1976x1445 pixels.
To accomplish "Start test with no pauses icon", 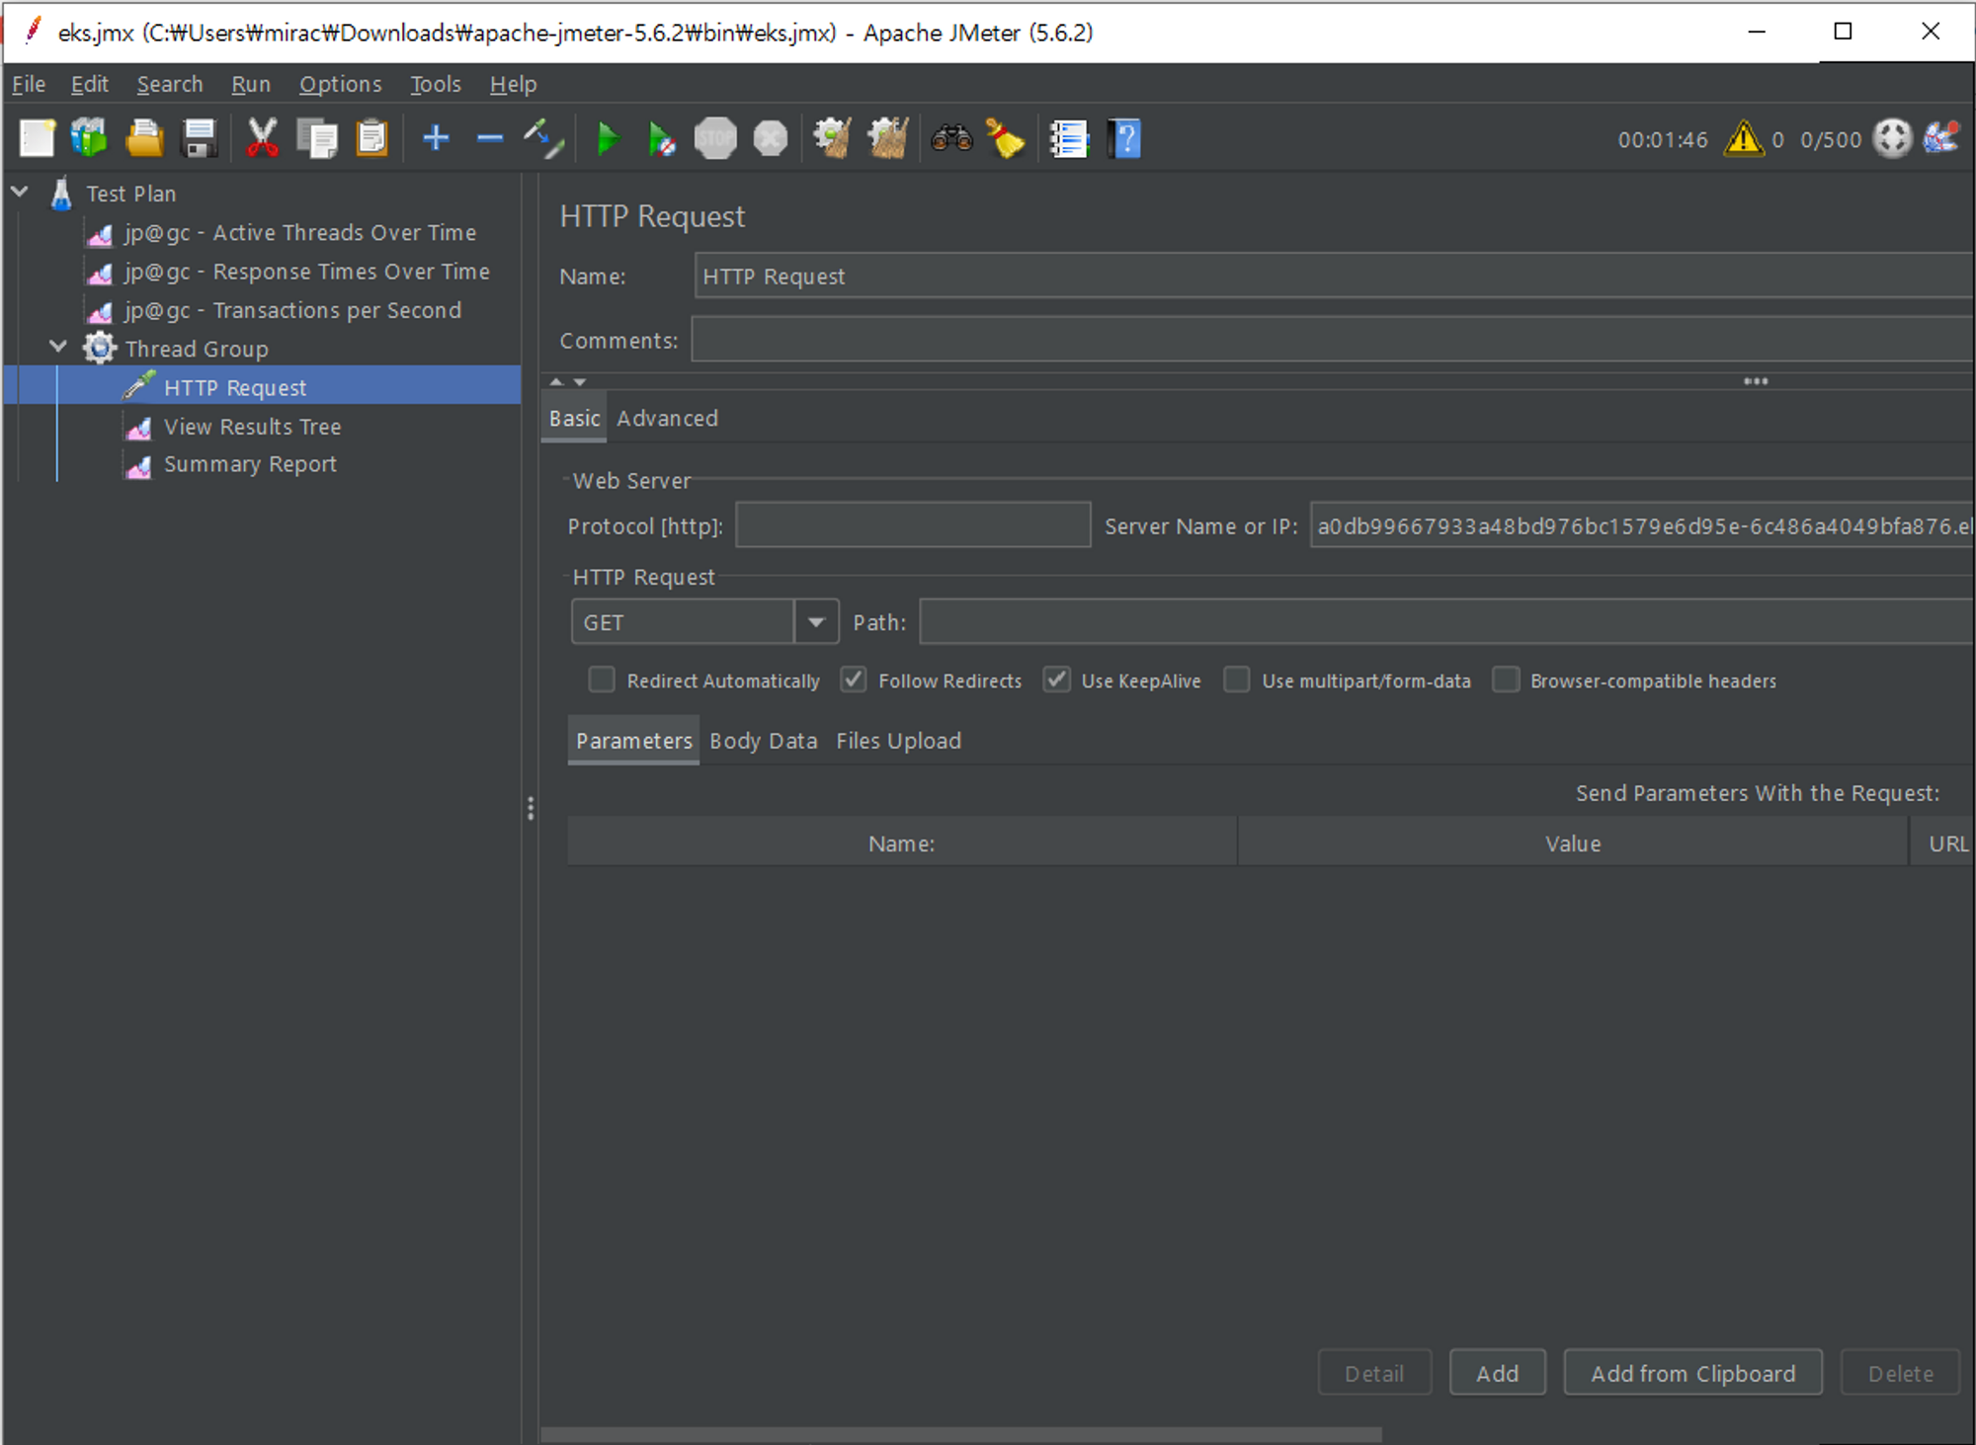I will (661, 138).
